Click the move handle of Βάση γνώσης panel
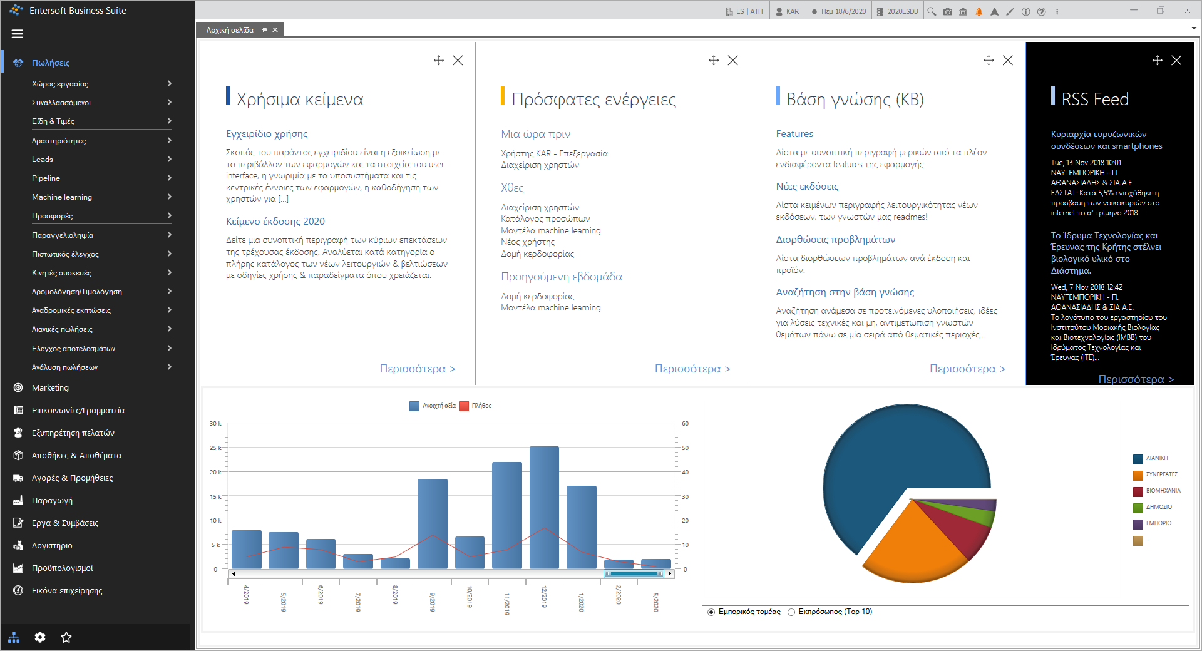 pos(989,60)
